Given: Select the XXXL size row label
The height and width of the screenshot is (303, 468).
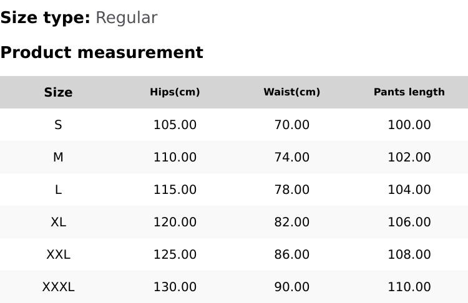Looking at the screenshot, I should coord(58,287).
